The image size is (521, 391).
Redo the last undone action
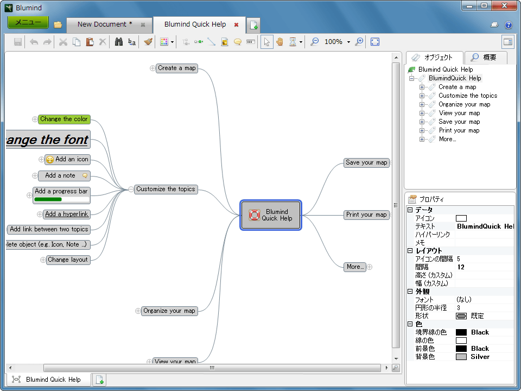(48, 42)
